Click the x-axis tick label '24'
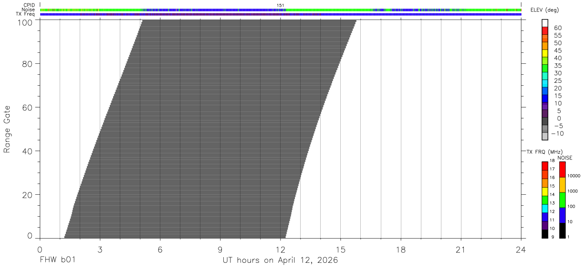 (521, 250)
